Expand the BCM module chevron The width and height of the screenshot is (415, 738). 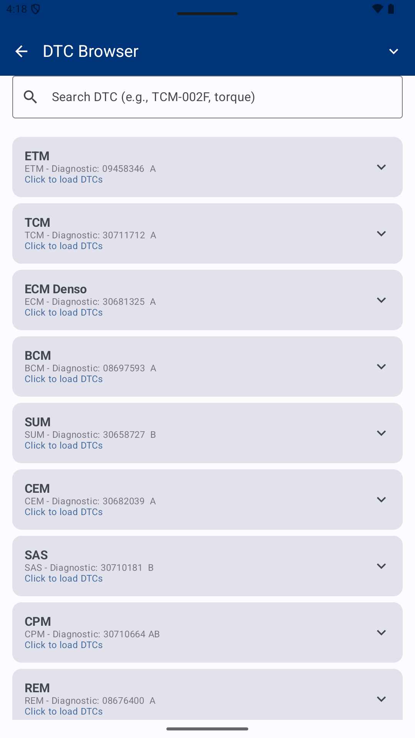click(x=381, y=367)
